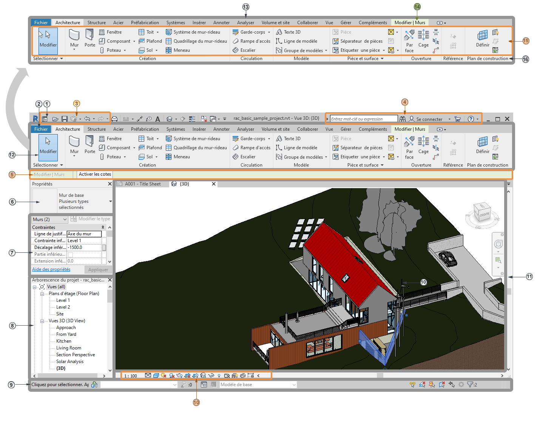Click drawing area horizontal scrollbar thumb

380,376
